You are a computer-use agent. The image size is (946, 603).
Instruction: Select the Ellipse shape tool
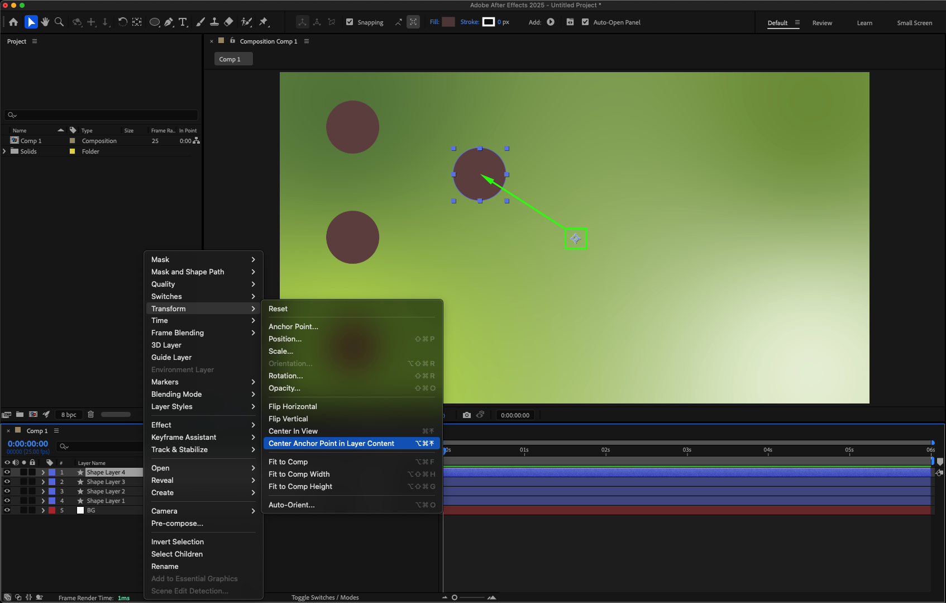coord(155,22)
